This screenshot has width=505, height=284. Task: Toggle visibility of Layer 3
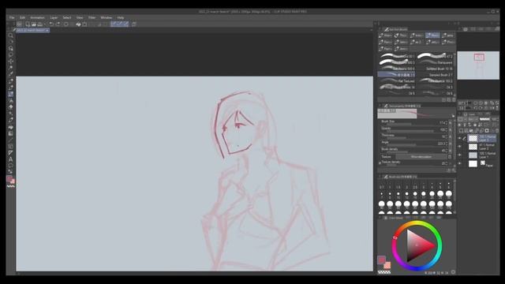[459, 138]
